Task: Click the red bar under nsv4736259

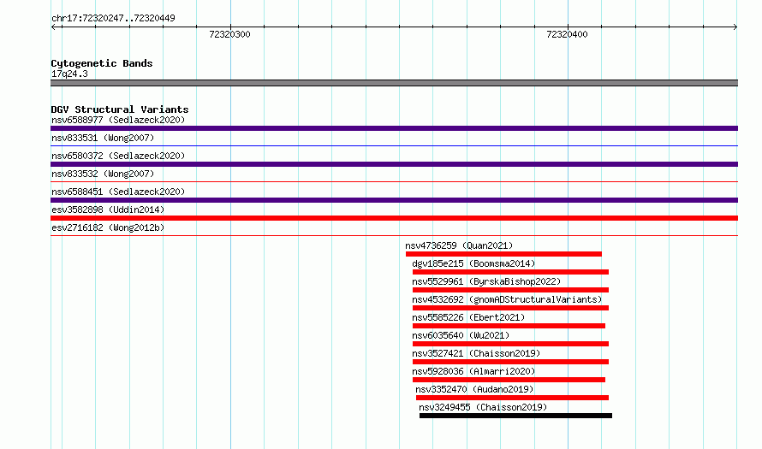Action: pyautogui.click(x=503, y=254)
